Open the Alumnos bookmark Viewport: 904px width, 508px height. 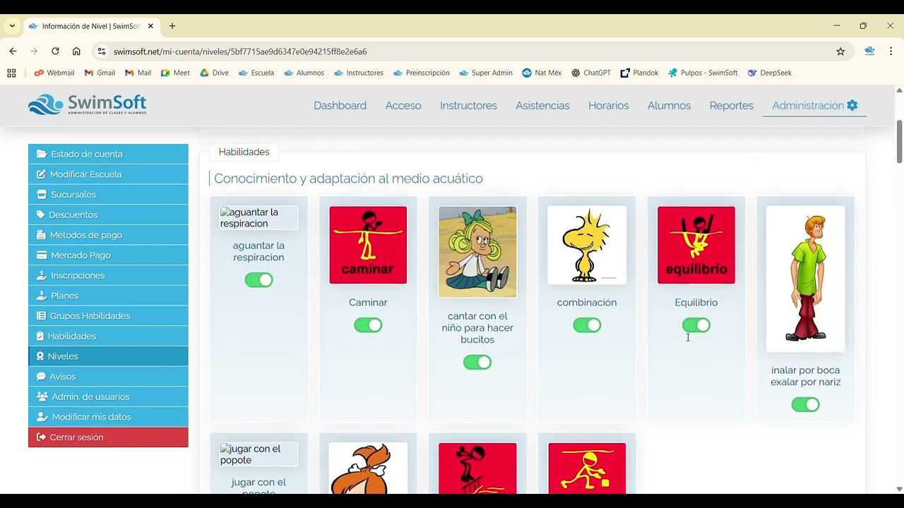pyautogui.click(x=304, y=73)
